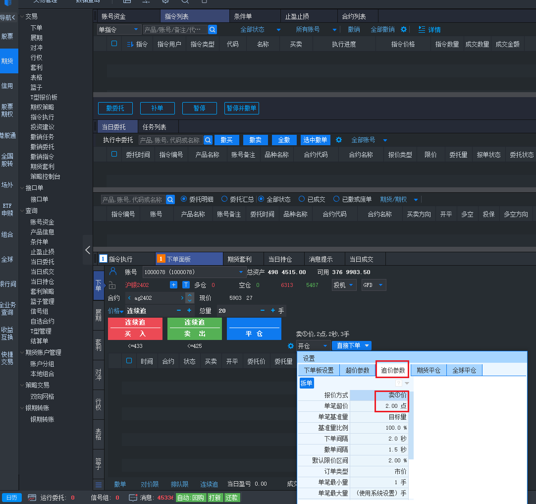This screenshot has width=536, height=504.
Task: Click the 运行委托 status bar icon
Action: click(x=32, y=498)
